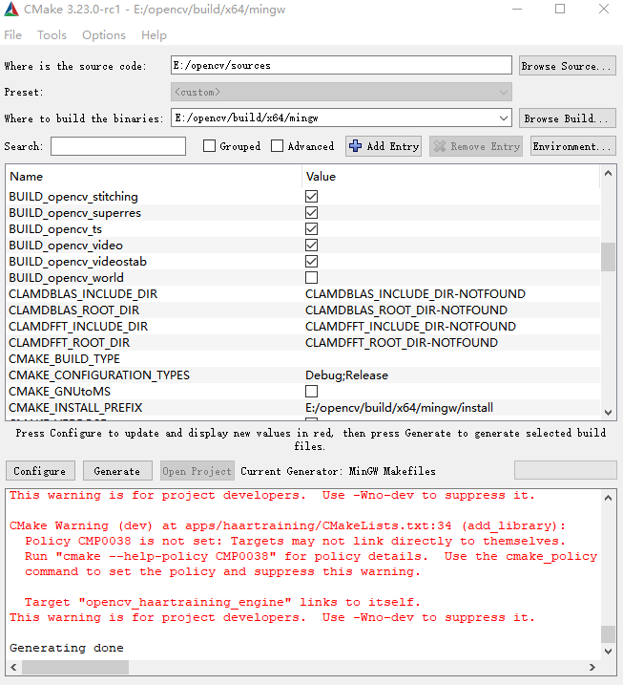Open the File menu
Image resolution: width=623 pixels, height=685 pixels.
click(x=12, y=35)
